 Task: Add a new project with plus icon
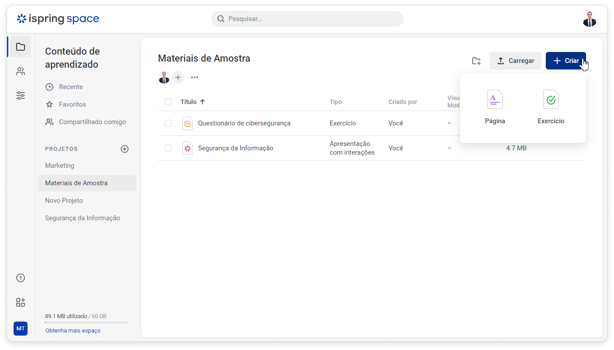point(125,149)
